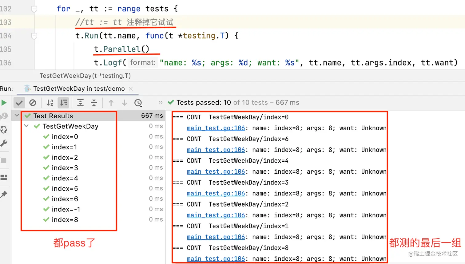
Task: Click line number 103 in gutter
Action: 6,22
